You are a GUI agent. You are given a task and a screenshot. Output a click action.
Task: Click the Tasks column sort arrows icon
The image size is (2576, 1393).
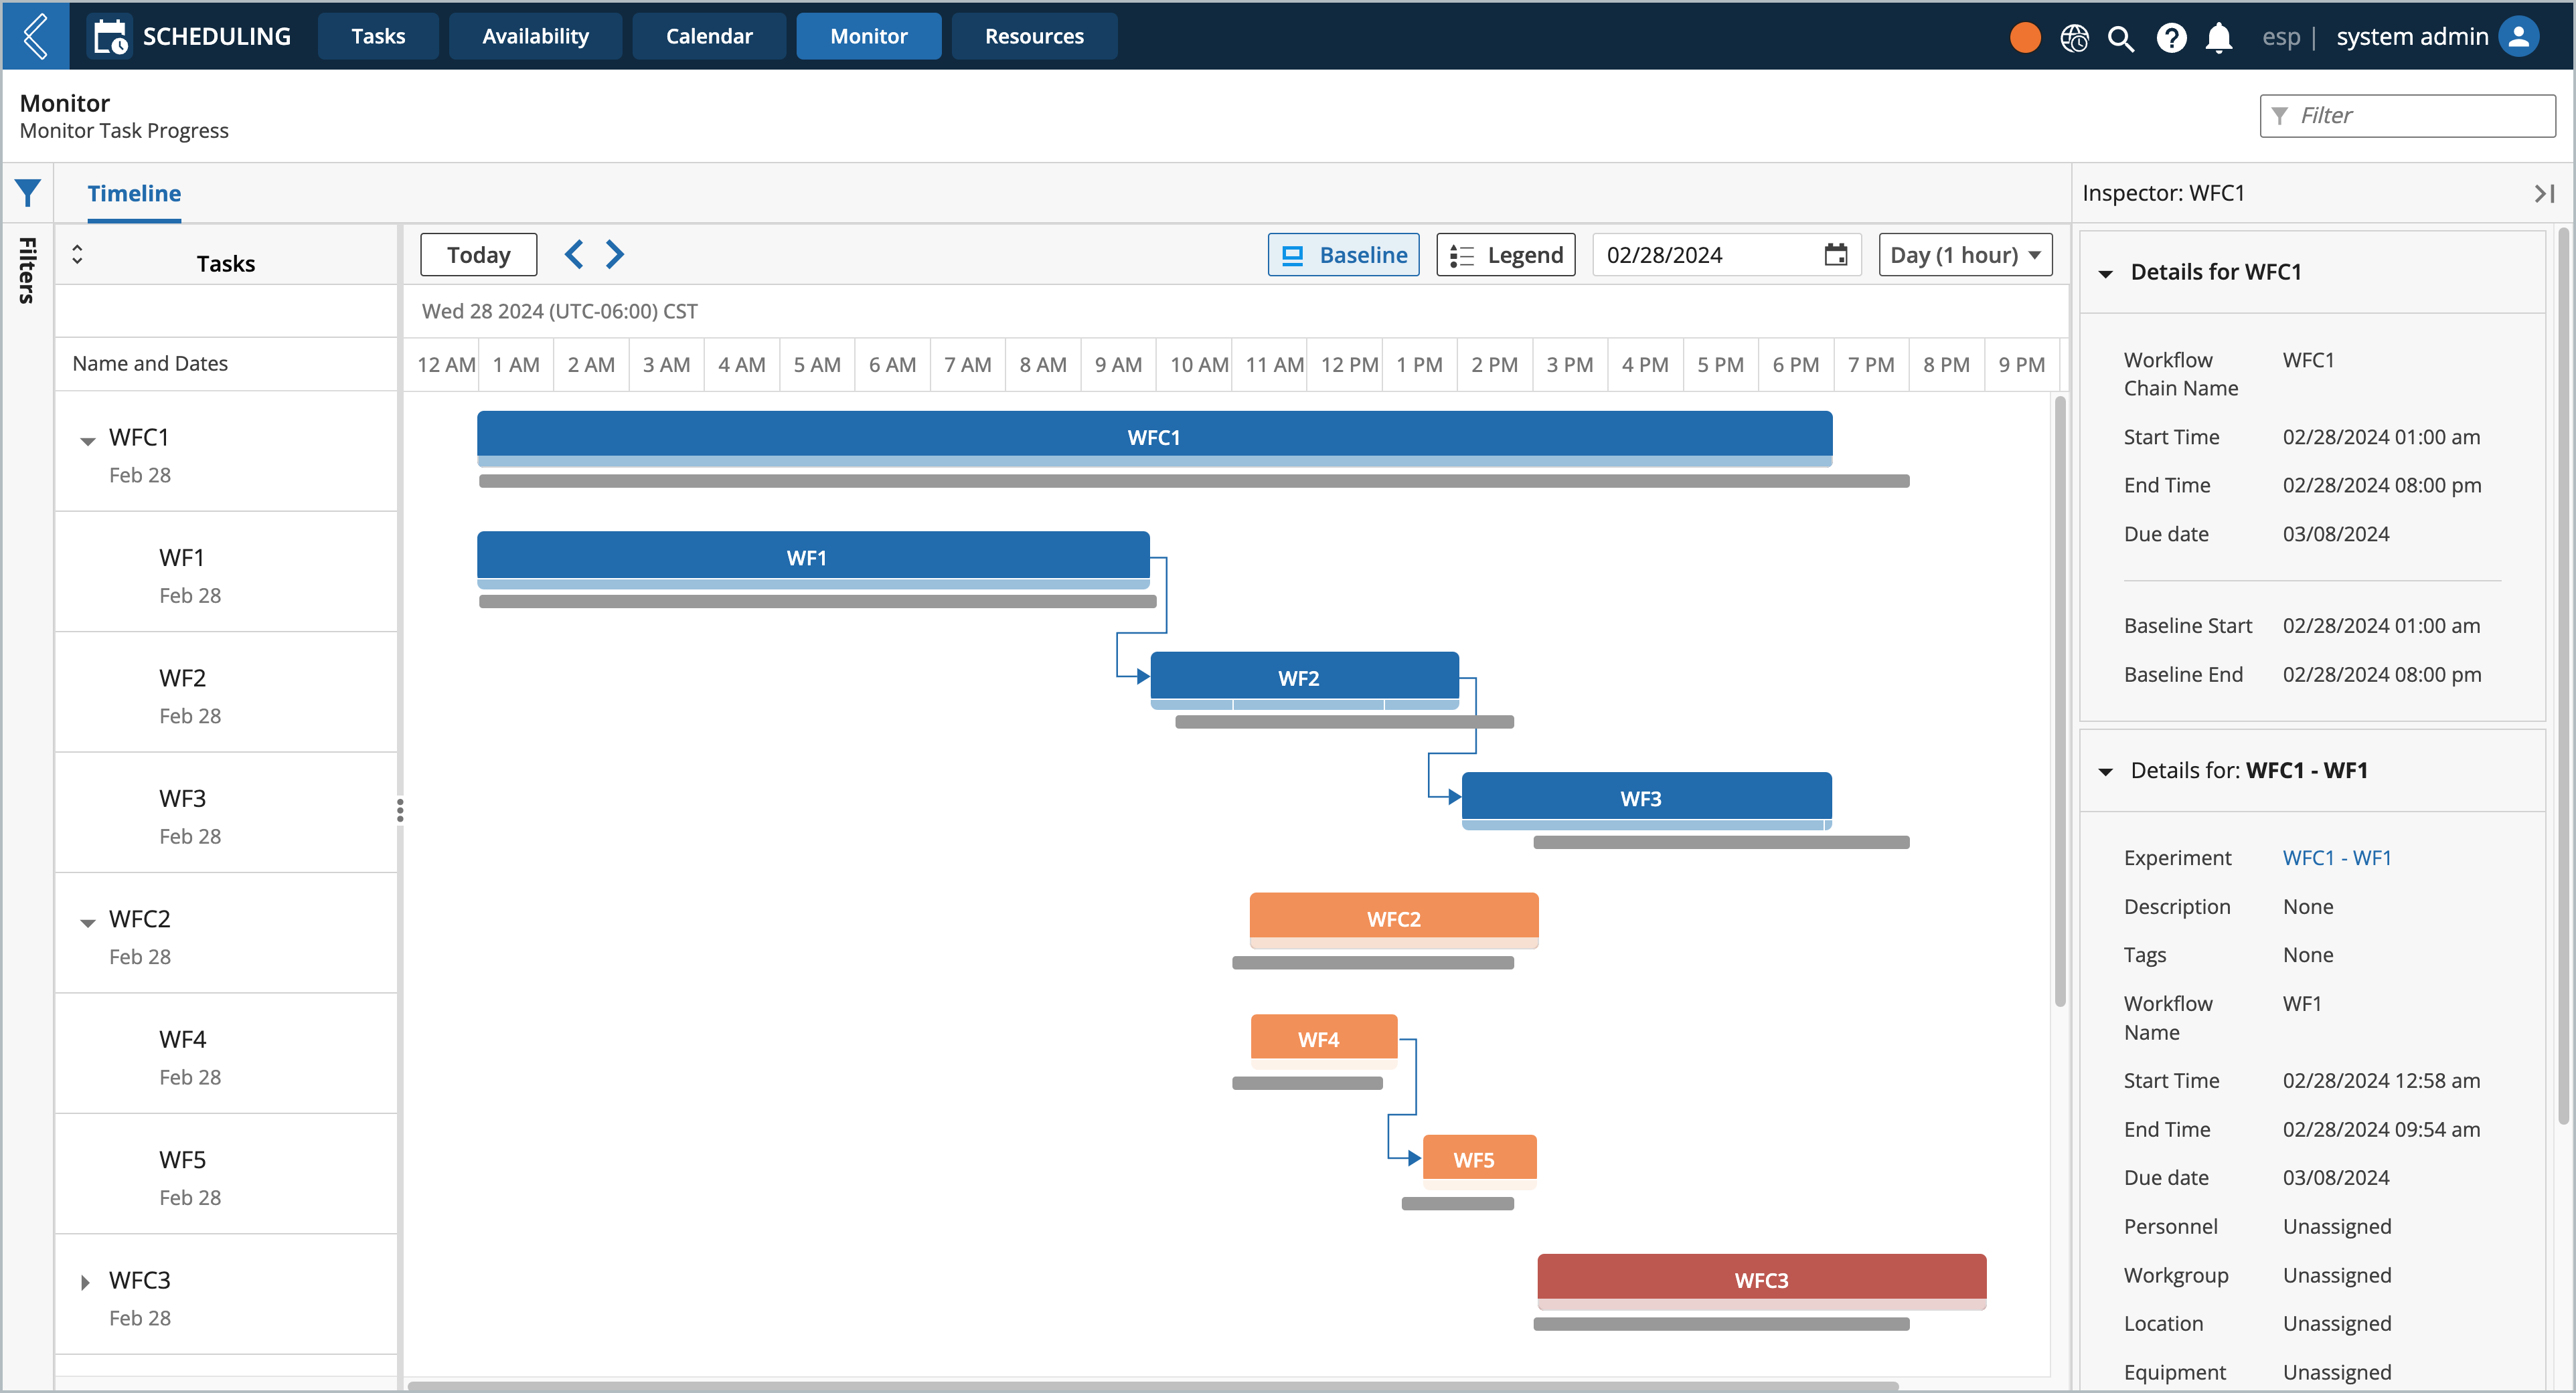(77, 254)
